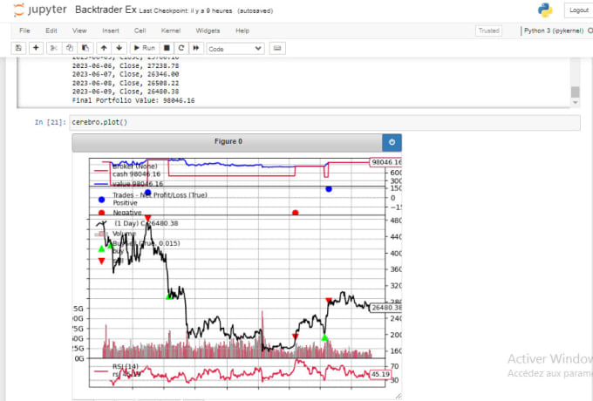Click the Figure 0 title bar
This screenshot has width=593, height=401.
coord(228,142)
